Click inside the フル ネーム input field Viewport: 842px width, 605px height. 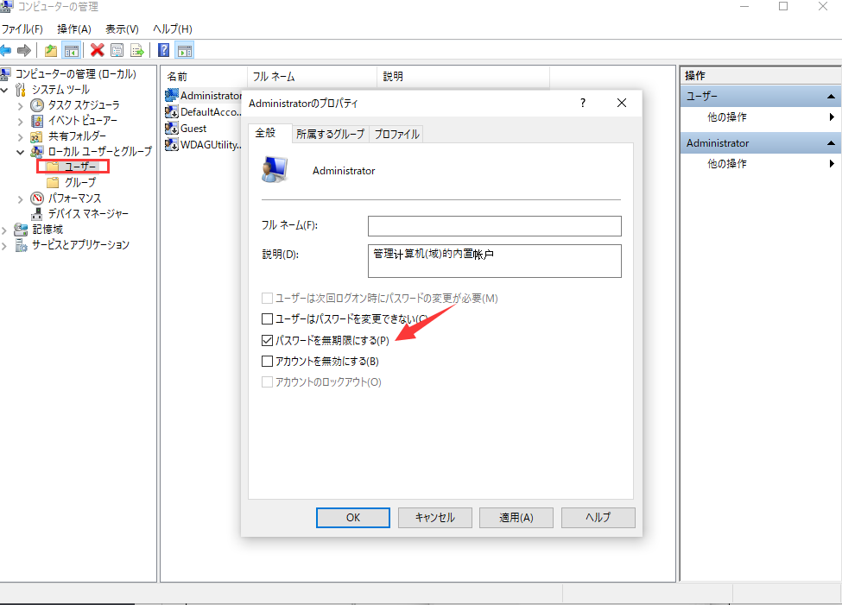pyautogui.click(x=494, y=226)
